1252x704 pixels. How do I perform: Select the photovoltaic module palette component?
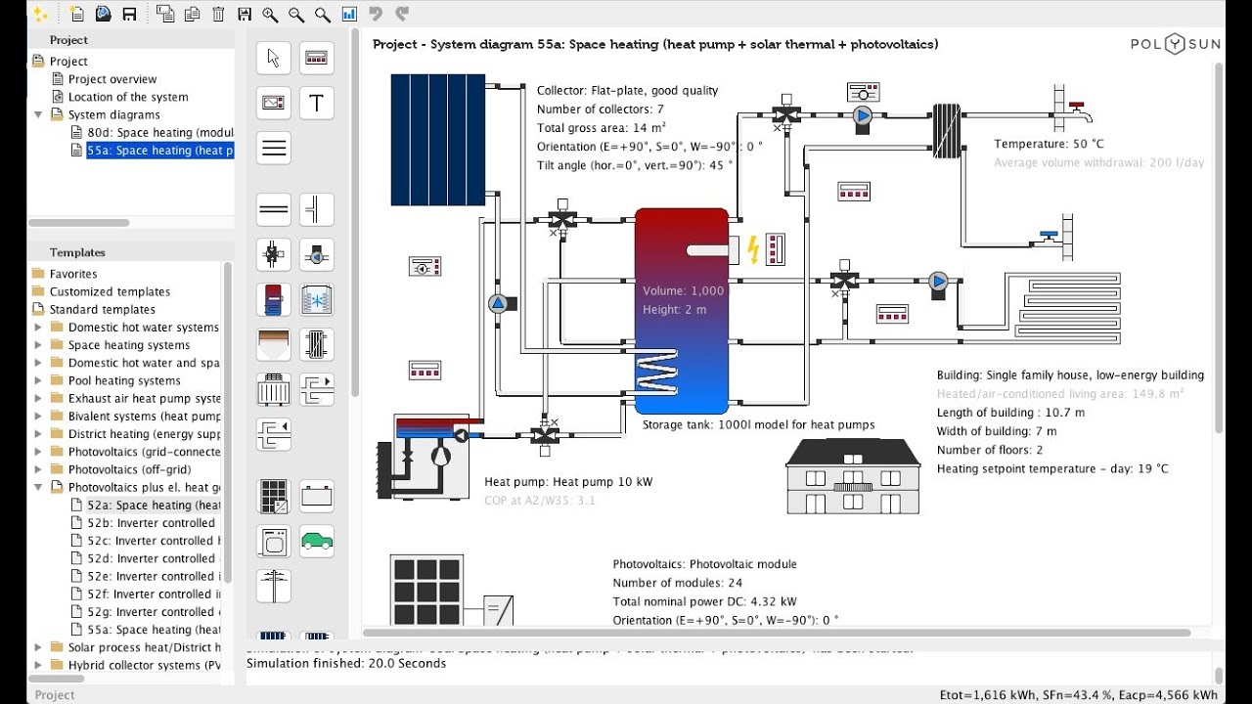(x=274, y=496)
